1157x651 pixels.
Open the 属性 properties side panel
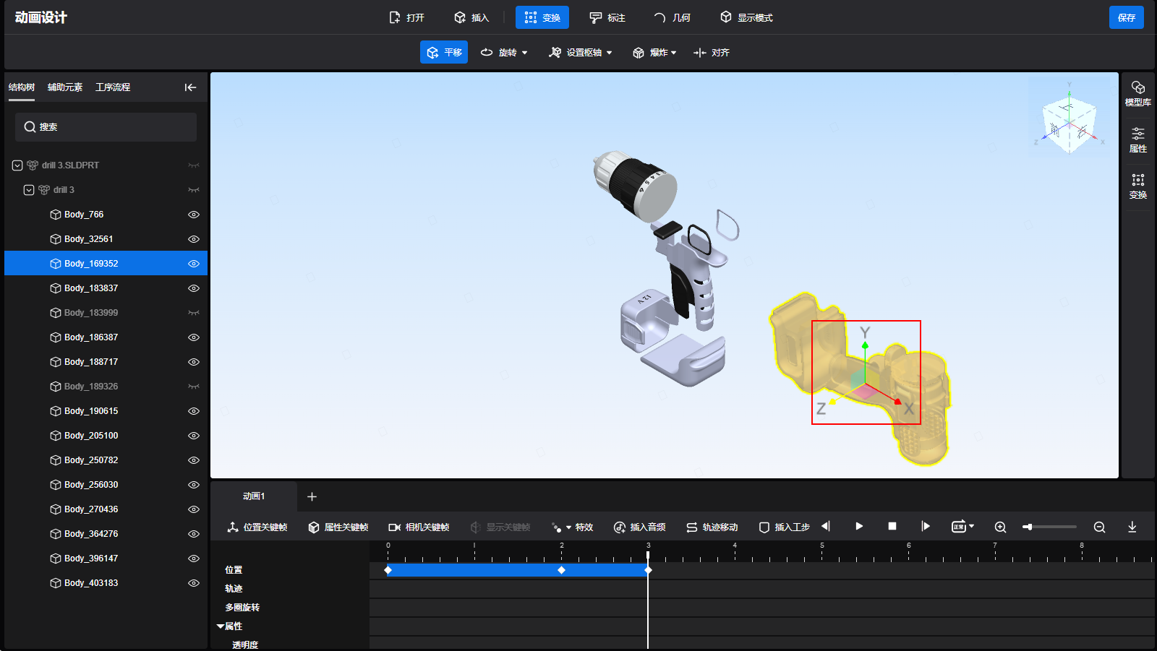click(x=1137, y=140)
